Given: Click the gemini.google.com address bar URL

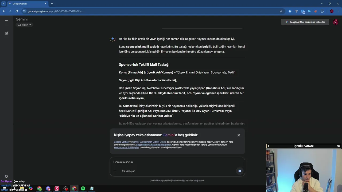Looking at the screenshot, I should pos(56,11).
